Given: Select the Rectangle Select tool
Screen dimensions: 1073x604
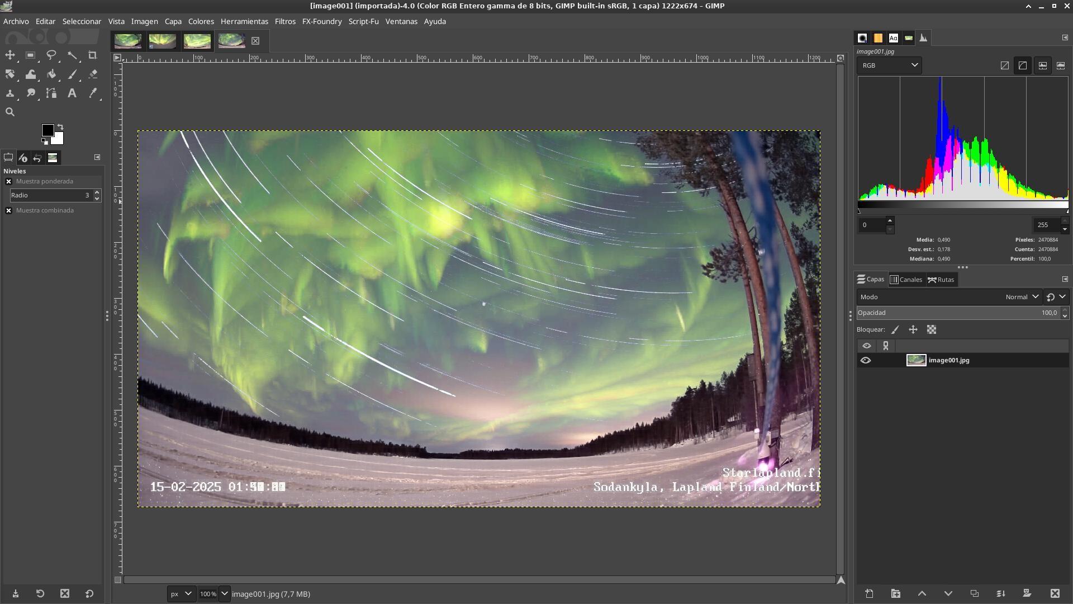Looking at the screenshot, I should click(31, 55).
